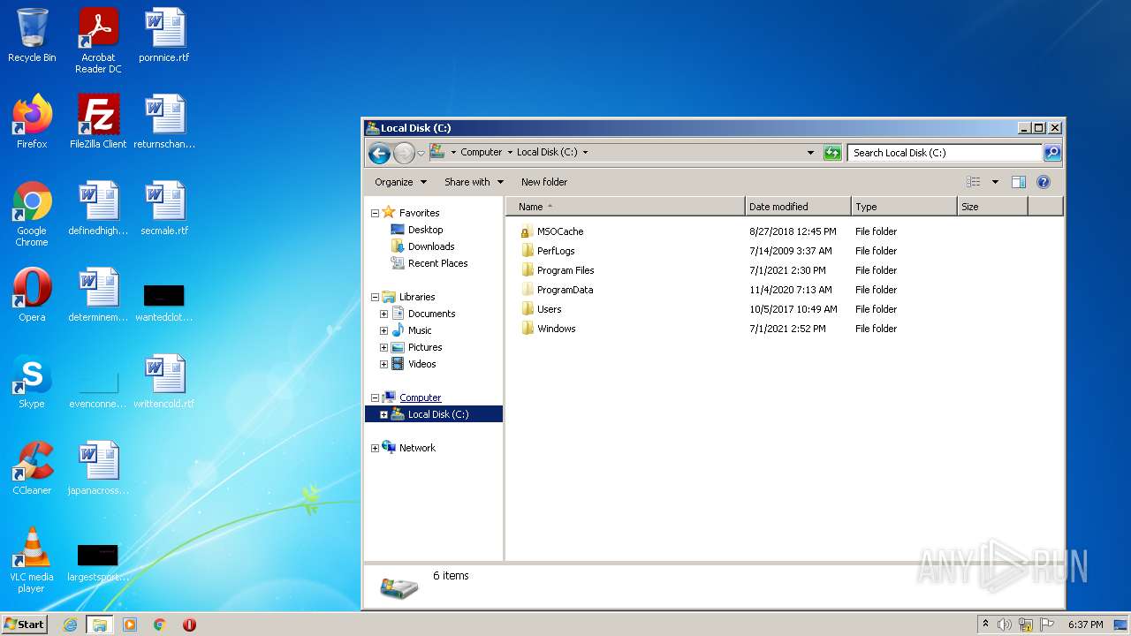Collapse the Favorites group
1131x636 pixels.
375,213
